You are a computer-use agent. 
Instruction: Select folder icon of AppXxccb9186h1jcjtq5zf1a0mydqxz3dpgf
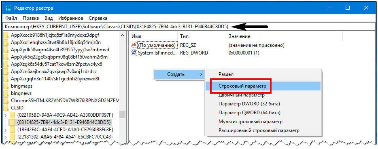tap(6, 35)
